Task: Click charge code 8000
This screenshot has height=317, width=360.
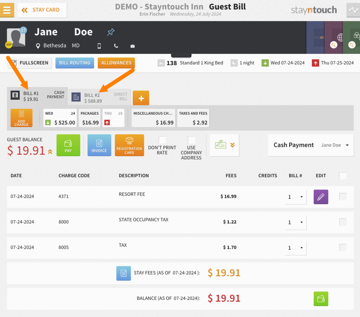Action: tap(64, 222)
